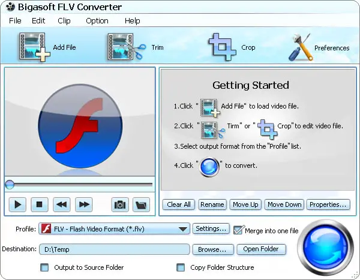Screen dimensions: 360x280
Task: Click the Rewind button
Action: tap(62, 204)
